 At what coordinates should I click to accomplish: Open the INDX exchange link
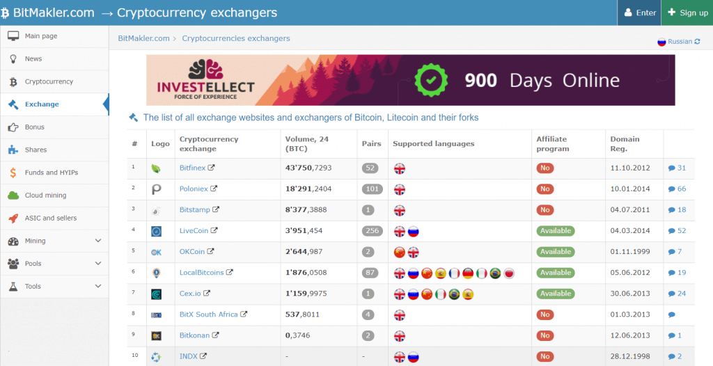(x=188, y=356)
